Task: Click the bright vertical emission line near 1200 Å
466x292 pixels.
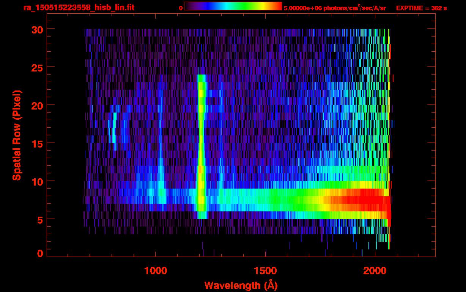Action: [201, 144]
